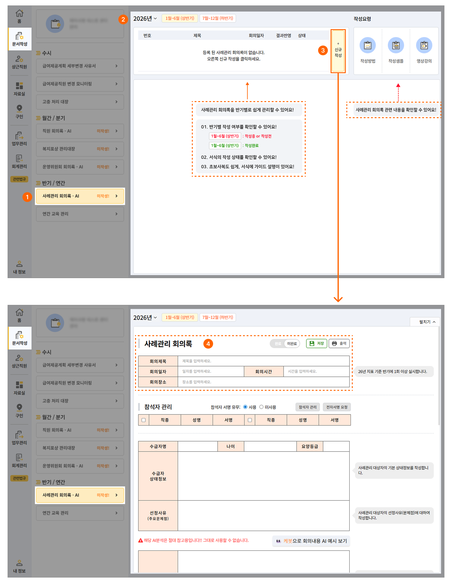The height and width of the screenshot is (583, 452).
Task: Click the 전자서명 요청 button
Action: pyautogui.click(x=337, y=407)
